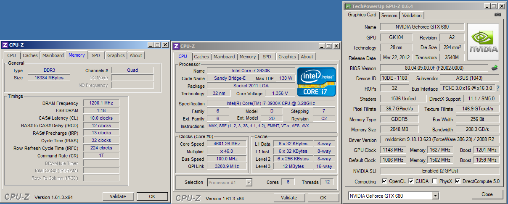Switch to Validation tab in GPU-Z

coord(412,16)
